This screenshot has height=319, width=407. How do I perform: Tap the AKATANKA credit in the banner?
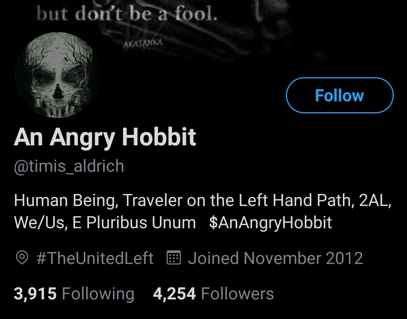click(143, 43)
